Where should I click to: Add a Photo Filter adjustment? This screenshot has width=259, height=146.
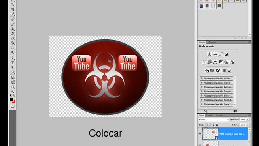(x=226, y=62)
